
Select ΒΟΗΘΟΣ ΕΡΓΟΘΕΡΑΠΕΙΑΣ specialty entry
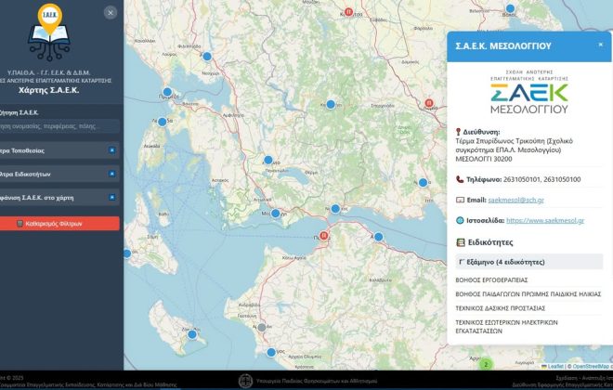coord(492,279)
